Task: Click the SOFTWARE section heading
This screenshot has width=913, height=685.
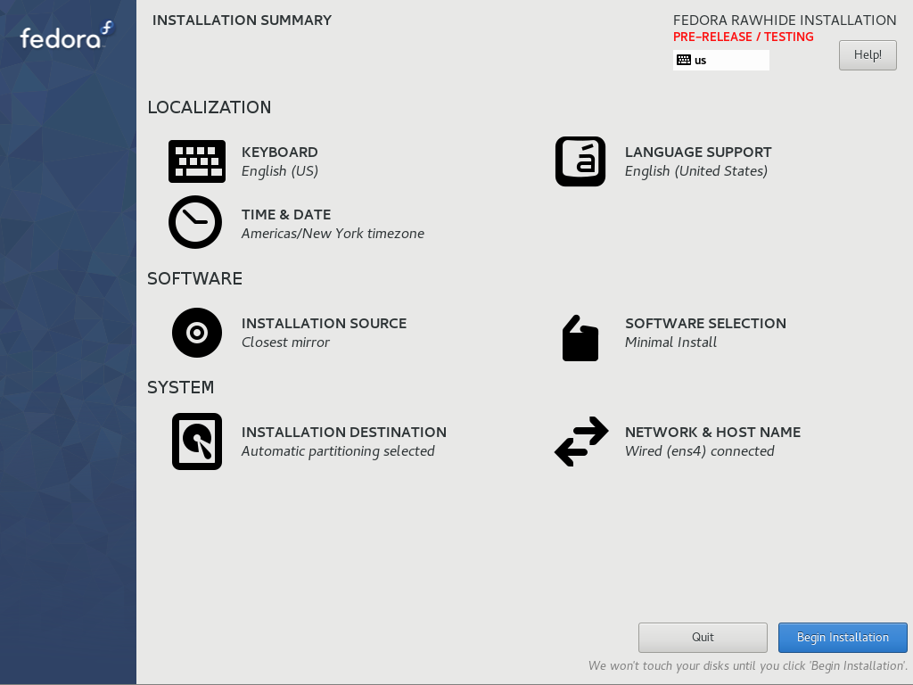Action: point(194,278)
